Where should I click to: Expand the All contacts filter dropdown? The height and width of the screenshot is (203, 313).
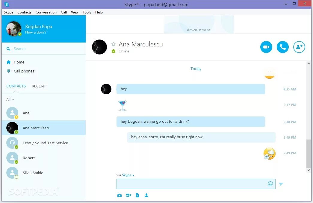10,99
